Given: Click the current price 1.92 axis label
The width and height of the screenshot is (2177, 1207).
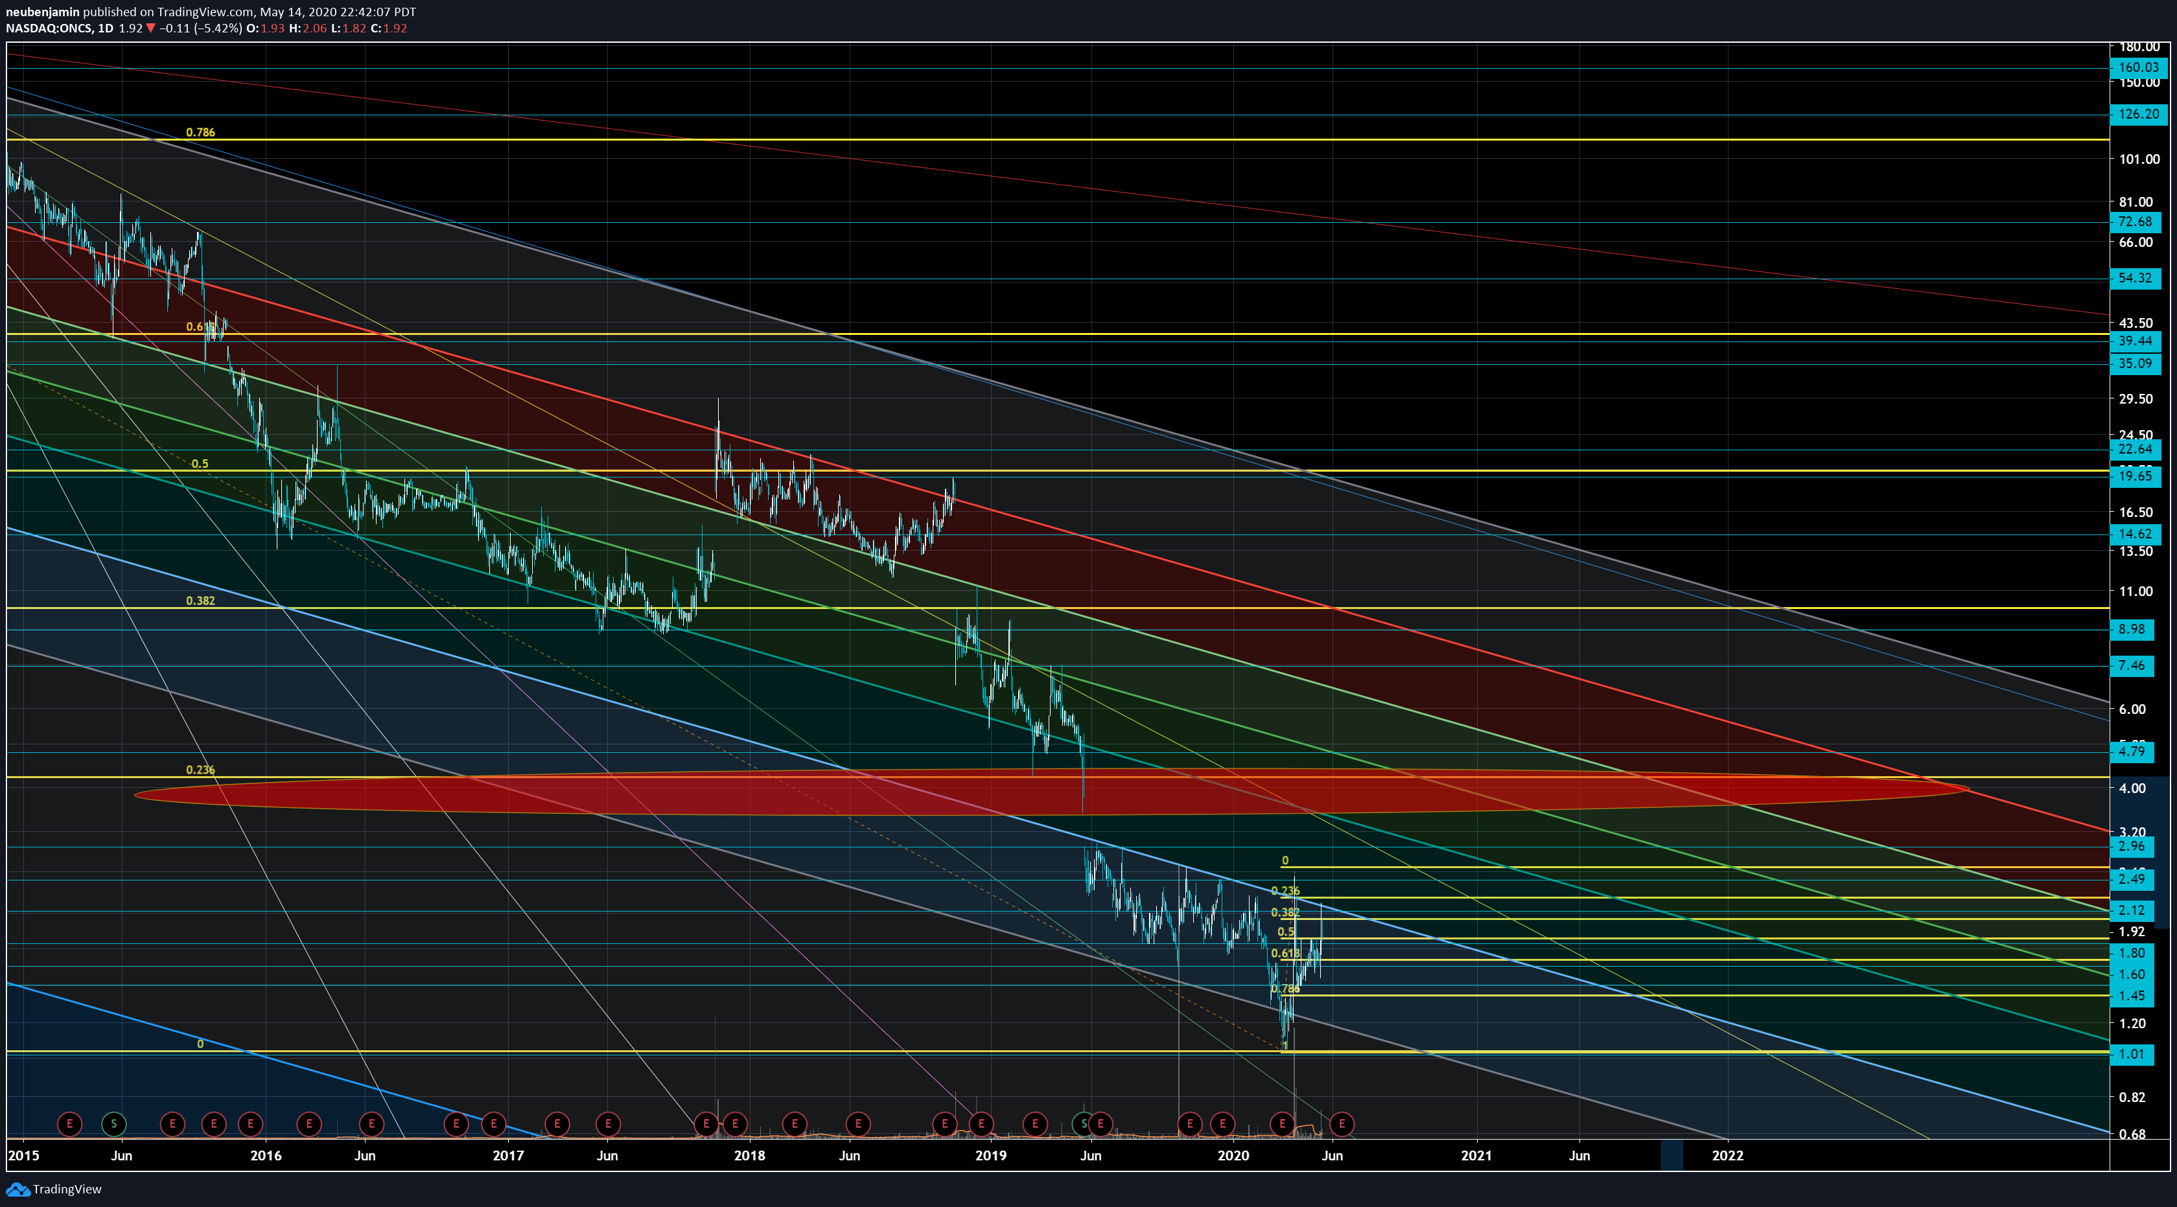Looking at the screenshot, I should click(x=2132, y=932).
